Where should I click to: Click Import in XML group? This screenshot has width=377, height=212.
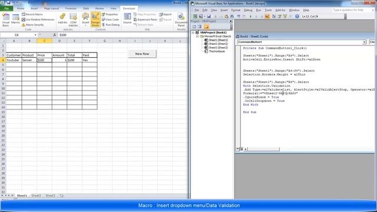coord(166,14)
